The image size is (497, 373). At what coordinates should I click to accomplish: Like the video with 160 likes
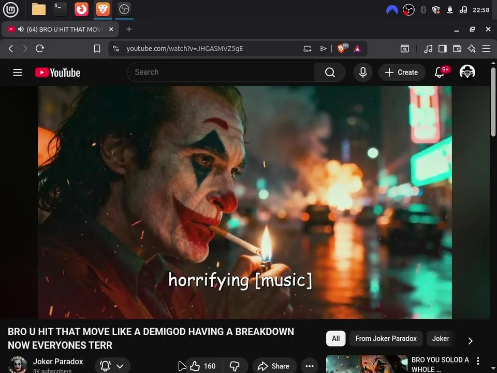[203, 366]
